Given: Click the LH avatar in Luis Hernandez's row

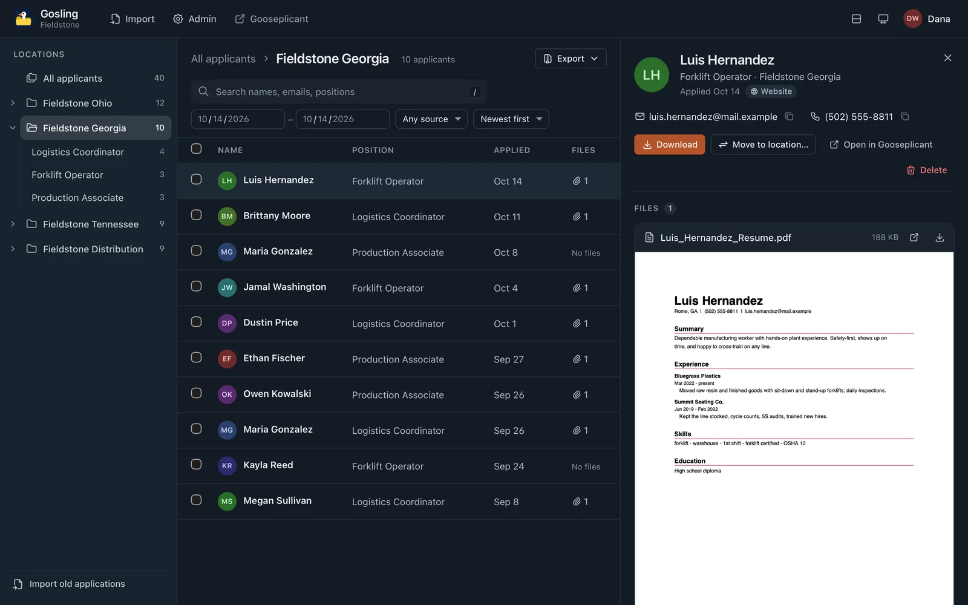Looking at the screenshot, I should pos(227,181).
